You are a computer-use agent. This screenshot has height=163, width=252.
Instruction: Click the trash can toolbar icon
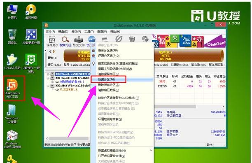pyautogui.click(x=132, y=39)
